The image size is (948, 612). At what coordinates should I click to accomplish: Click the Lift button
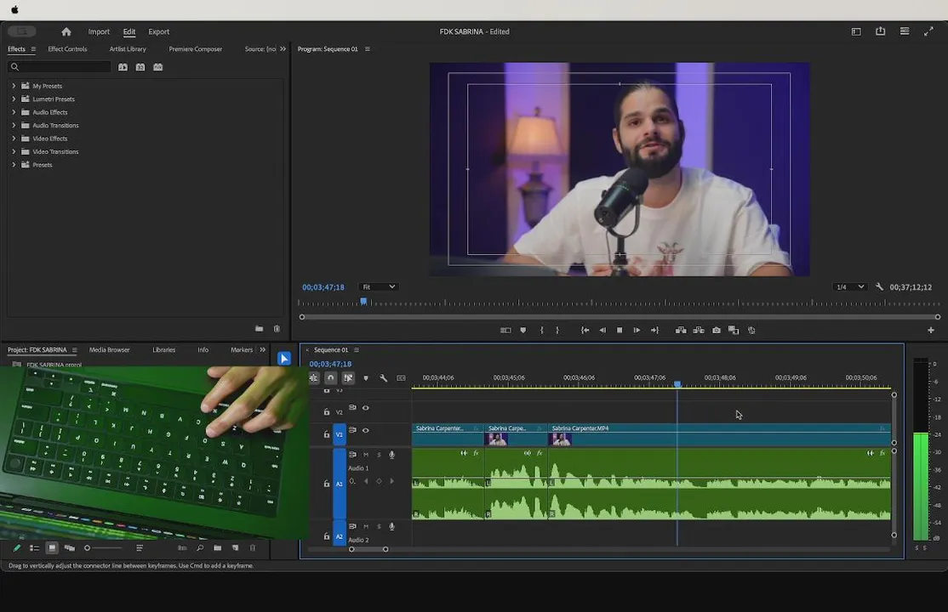coord(681,331)
